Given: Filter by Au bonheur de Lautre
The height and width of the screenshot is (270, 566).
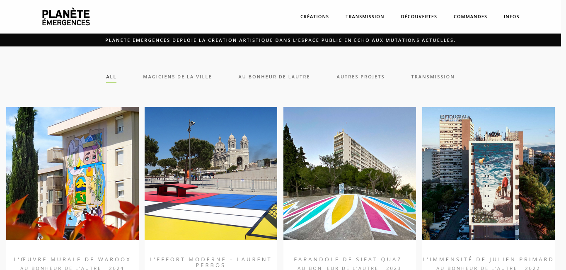Looking at the screenshot, I should tap(274, 77).
